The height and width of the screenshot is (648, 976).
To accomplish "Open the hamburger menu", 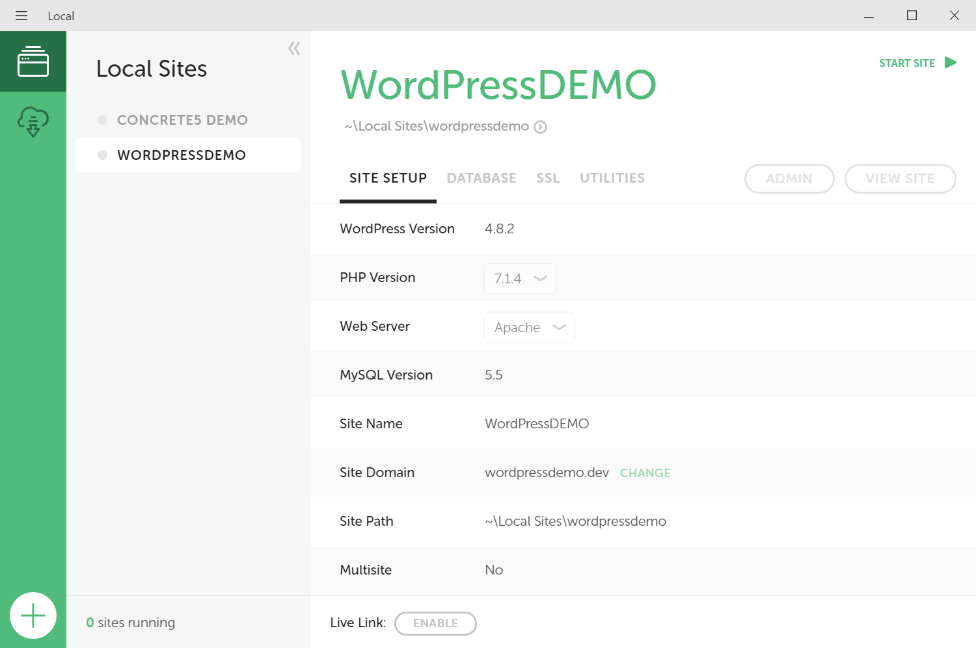I will (21, 16).
